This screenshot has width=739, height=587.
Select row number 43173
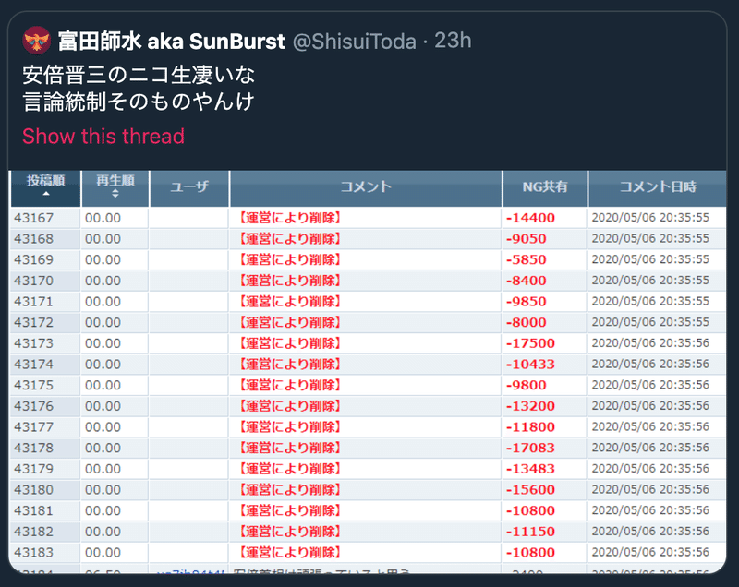[33, 343]
